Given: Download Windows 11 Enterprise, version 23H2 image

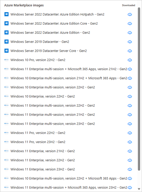Looking at the screenshot, I should coord(130,169).
